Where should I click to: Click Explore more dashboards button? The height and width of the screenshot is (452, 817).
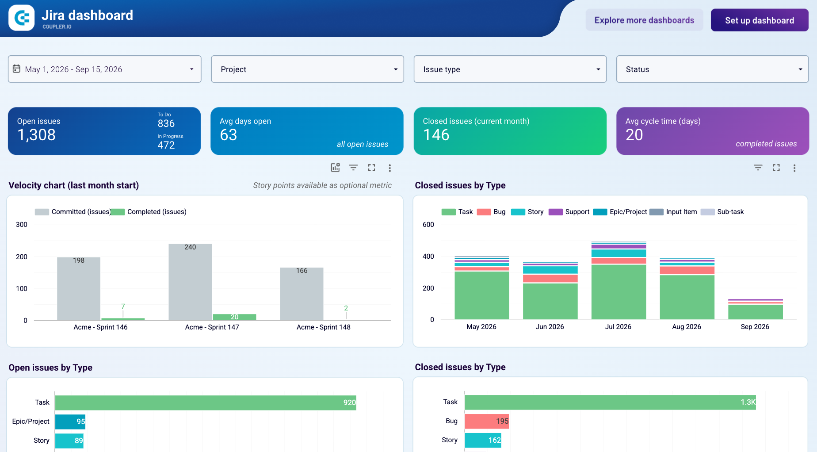[x=644, y=20]
